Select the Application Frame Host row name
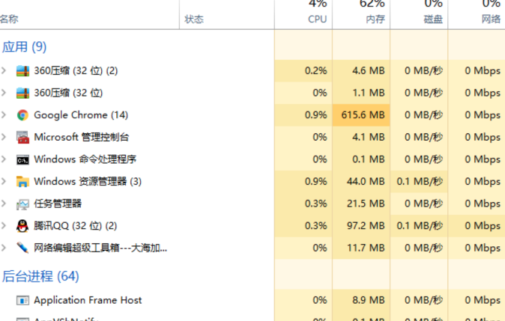This screenshot has height=321, width=505. (x=88, y=300)
